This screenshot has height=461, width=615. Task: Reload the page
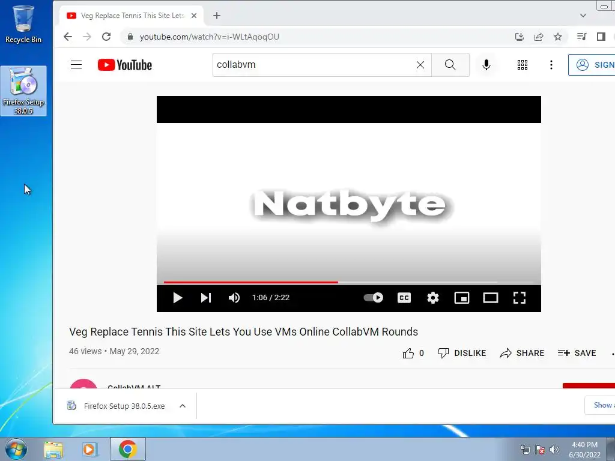tap(106, 37)
